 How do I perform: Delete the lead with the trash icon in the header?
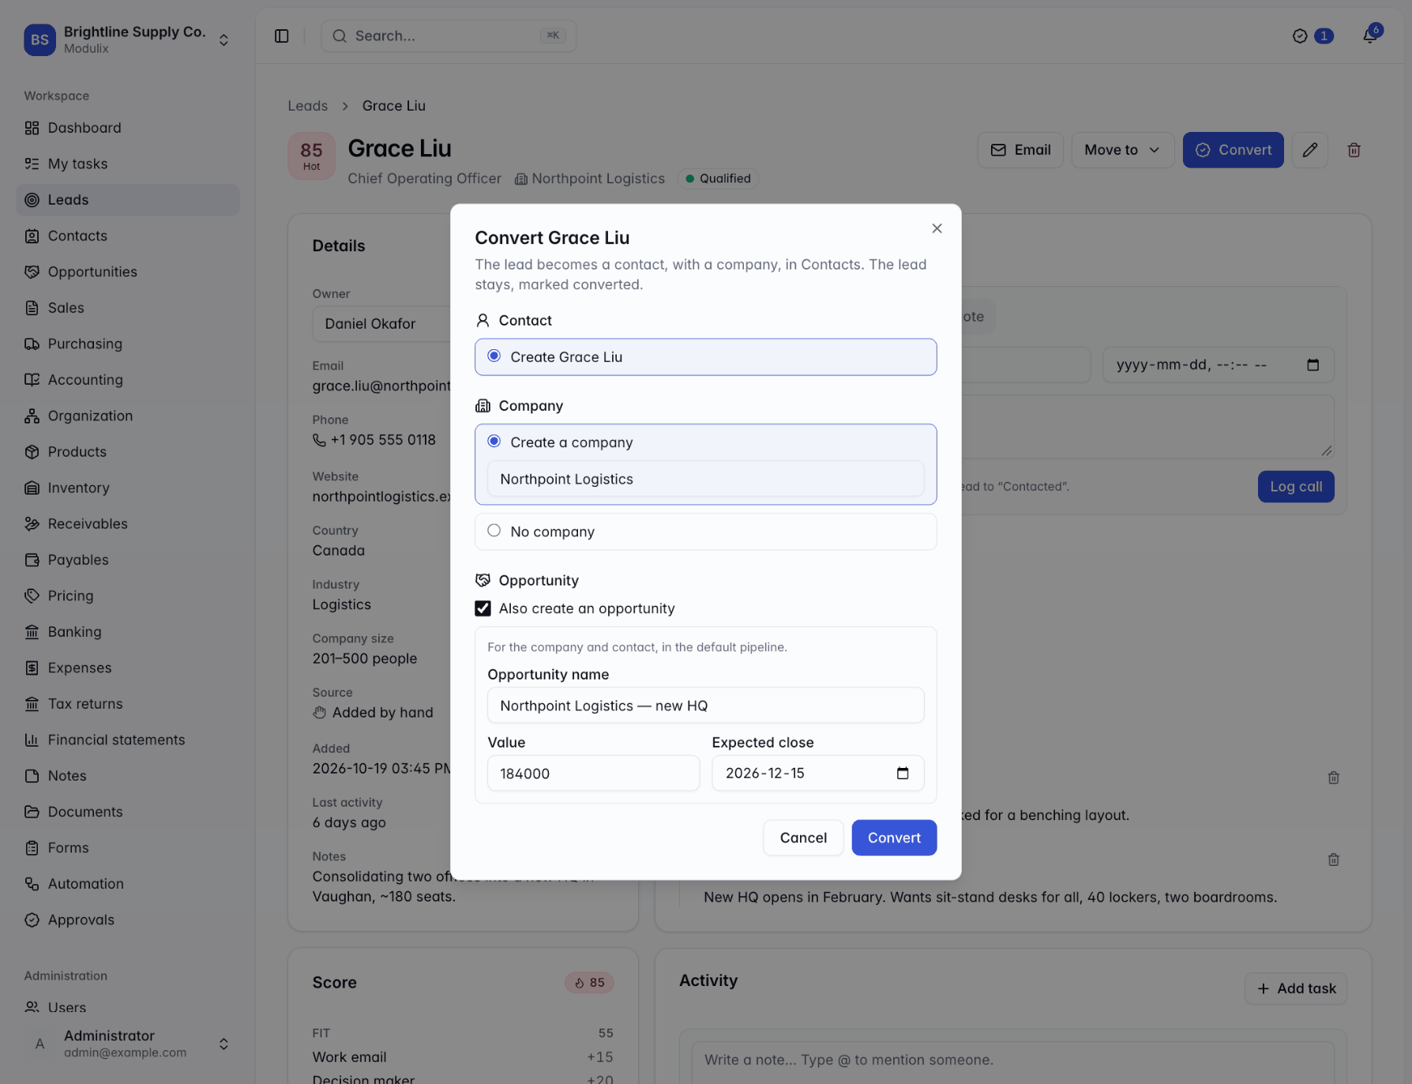tap(1354, 150)
